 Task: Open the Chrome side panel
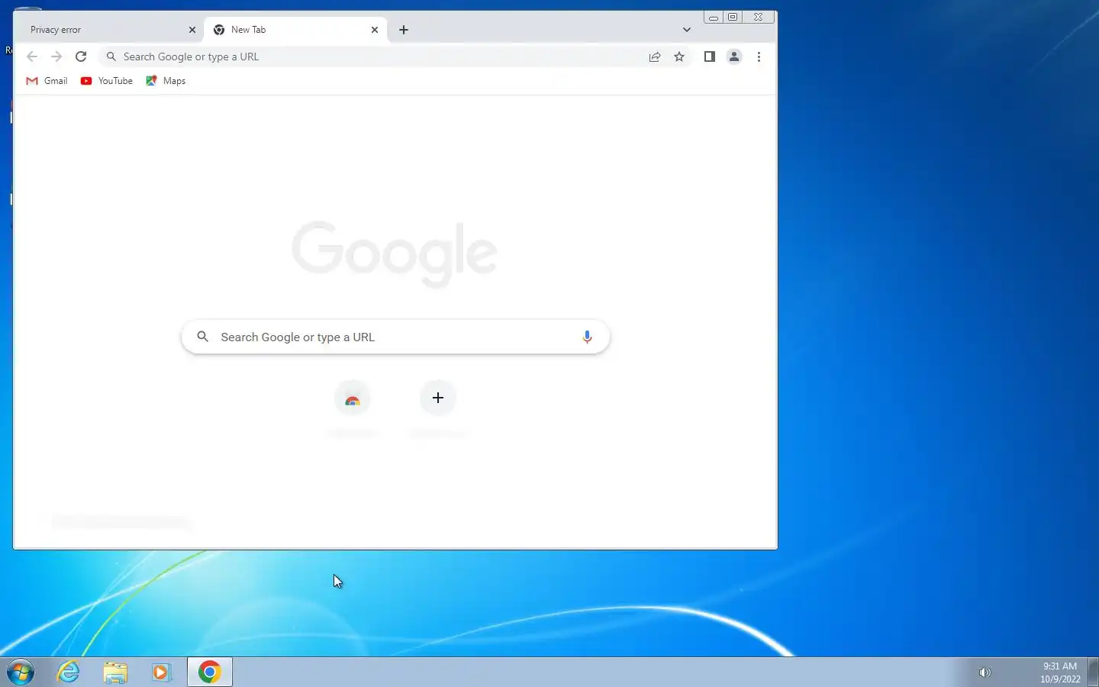[709, 56]
